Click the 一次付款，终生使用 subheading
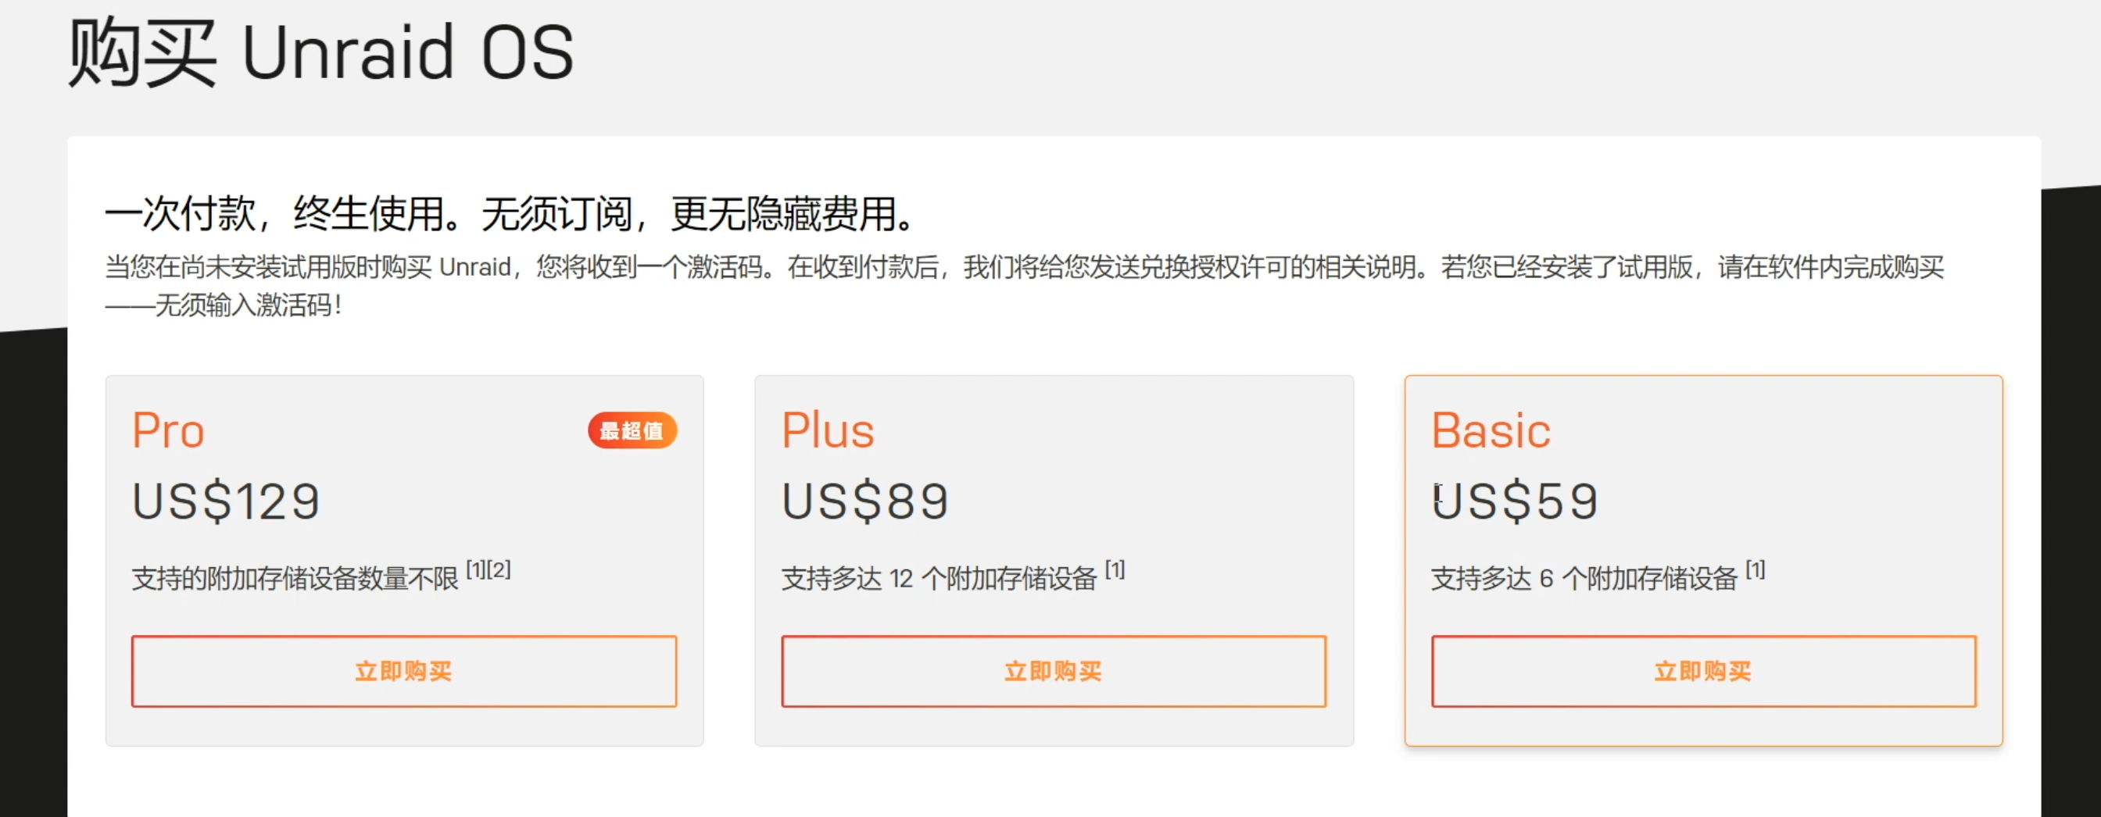The width and height of the screenshot is (2101, 817). (509, 214)
